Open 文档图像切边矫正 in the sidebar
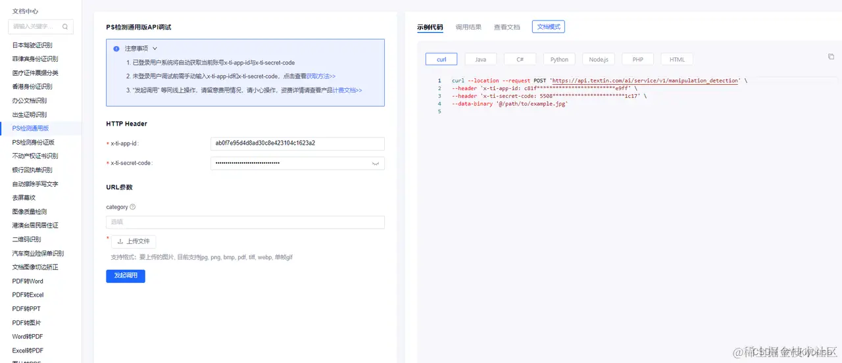842x363 pixels. (x=36, y=267)
